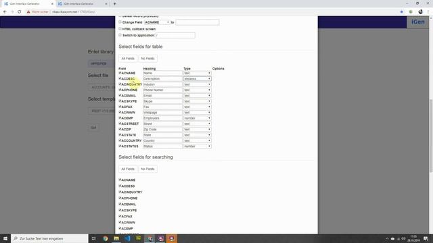The height and width of the screenshot is (243, 433).
Task: Click No Fields under Select fields for table
Action: pyautogui.click(x=147, y=59)
